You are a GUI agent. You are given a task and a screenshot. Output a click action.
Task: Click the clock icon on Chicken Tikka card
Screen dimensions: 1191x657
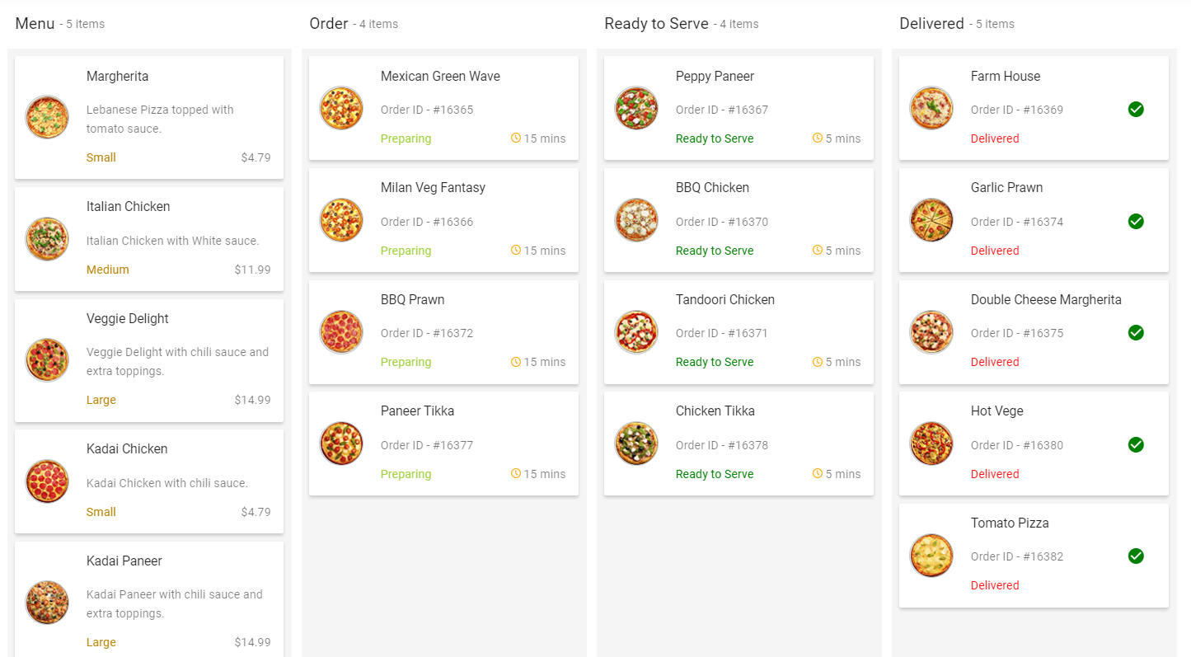coord(818,473)
